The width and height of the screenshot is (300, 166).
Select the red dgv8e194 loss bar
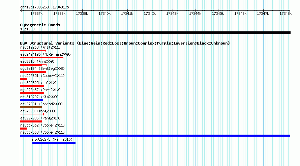(x=33, y=72)
